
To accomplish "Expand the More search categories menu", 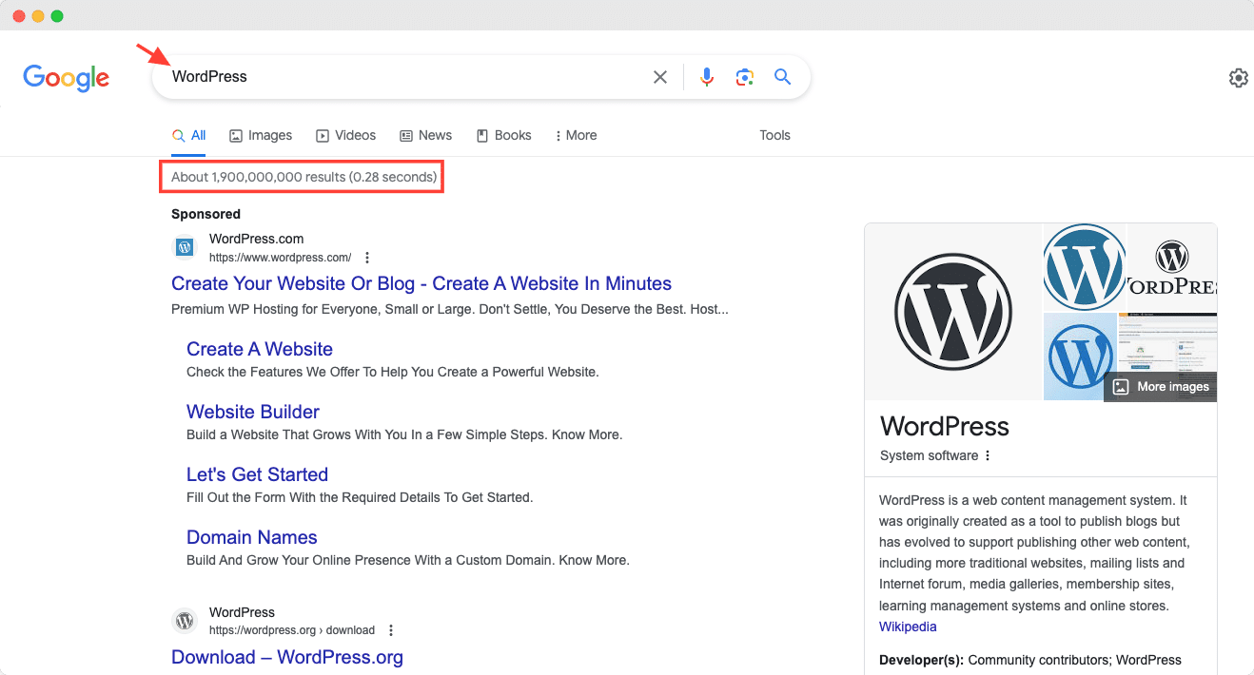I will pos(576,135).
